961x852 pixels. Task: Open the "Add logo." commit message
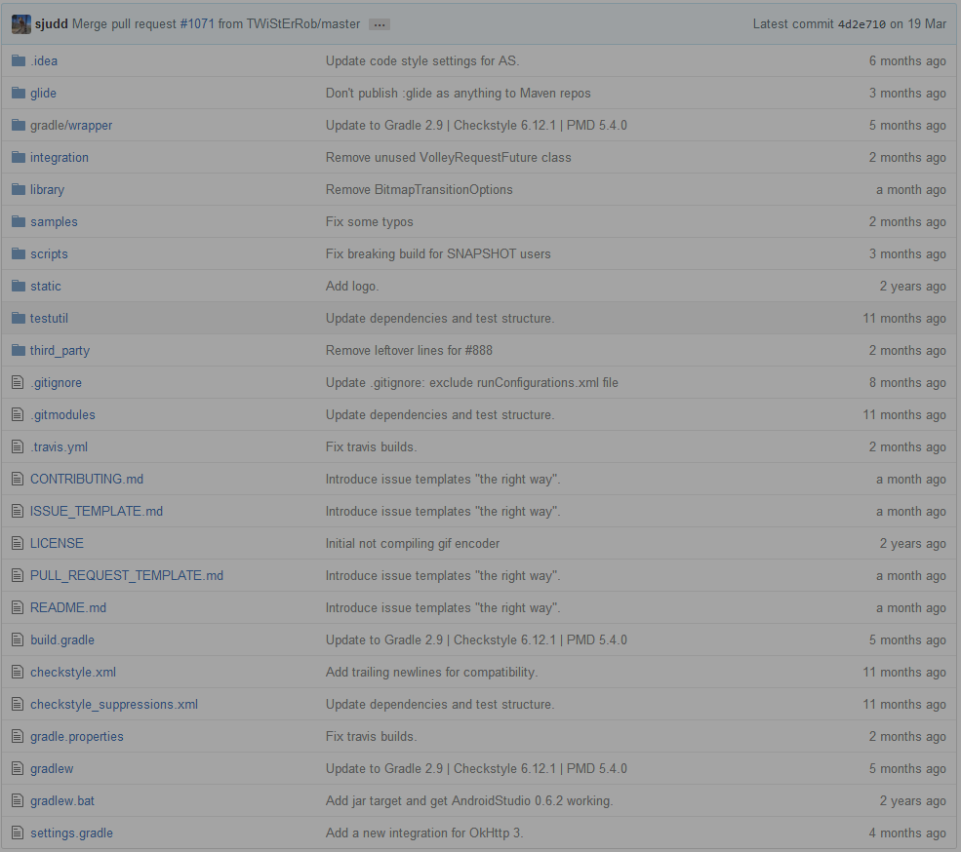click(352, 286)
